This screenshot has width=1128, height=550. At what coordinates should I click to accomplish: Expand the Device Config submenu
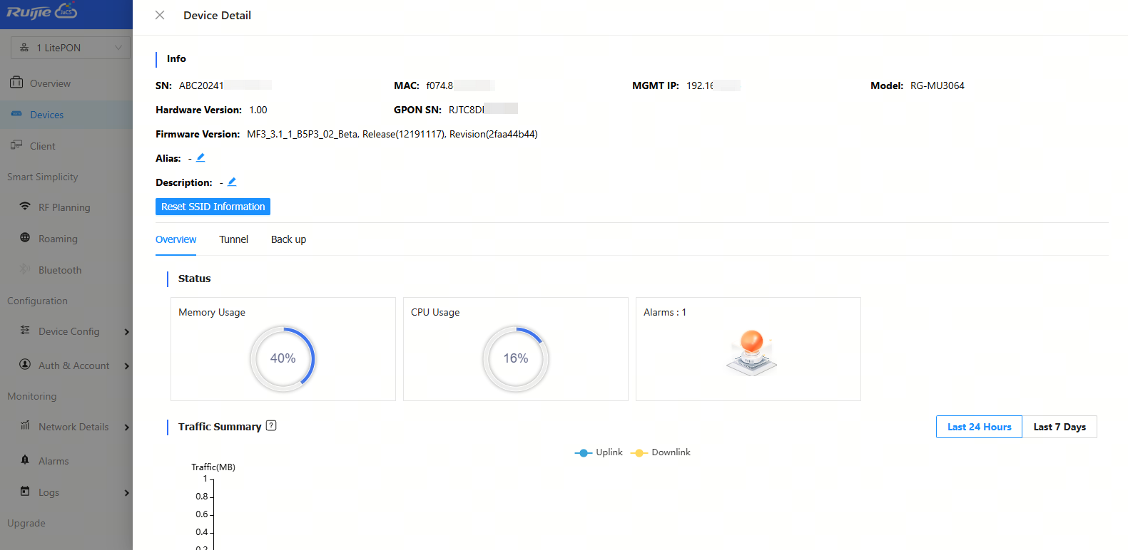tap(126, 331)
